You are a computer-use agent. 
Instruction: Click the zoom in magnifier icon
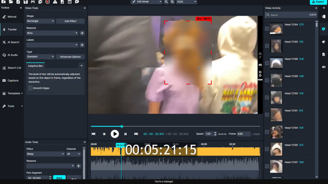coord(172,2)
